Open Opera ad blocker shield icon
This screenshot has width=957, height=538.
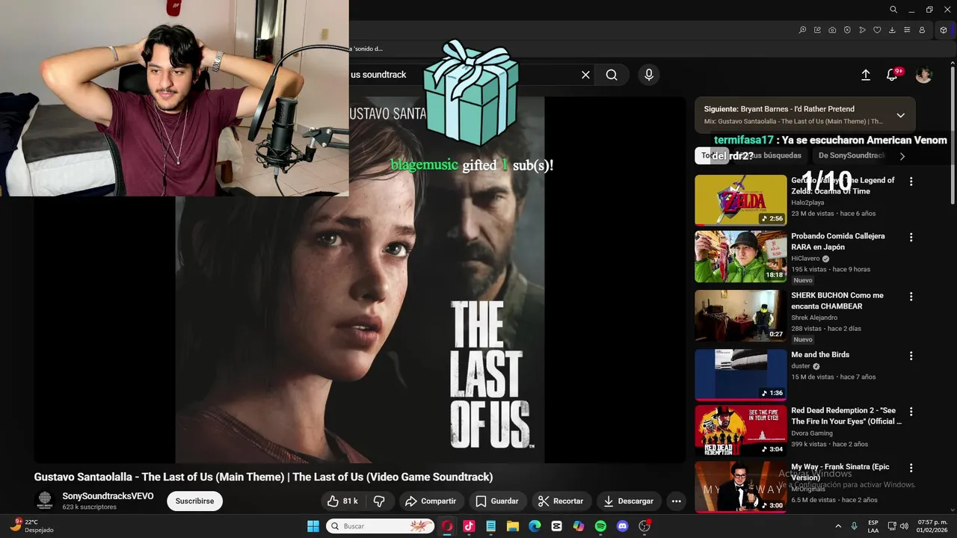847,30
